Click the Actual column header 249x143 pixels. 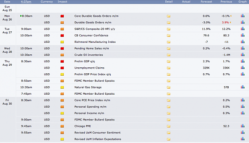(186, 2)
